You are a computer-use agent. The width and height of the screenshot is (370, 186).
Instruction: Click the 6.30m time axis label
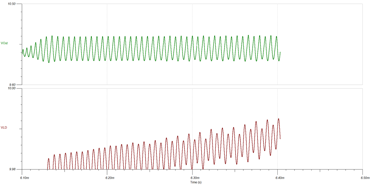[195, 178]
